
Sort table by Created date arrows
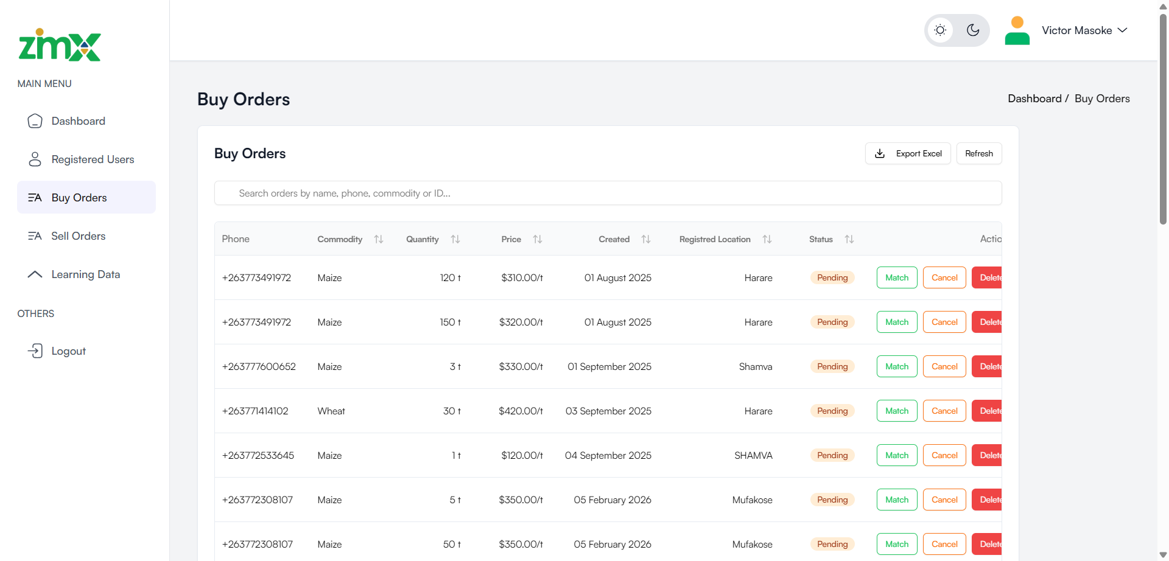pos(646,239)
